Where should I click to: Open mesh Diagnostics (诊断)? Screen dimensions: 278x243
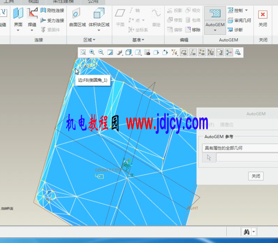click(235, 30)
